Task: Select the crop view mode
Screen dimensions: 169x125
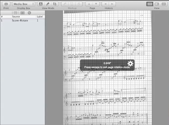Action: click(55, 4)
